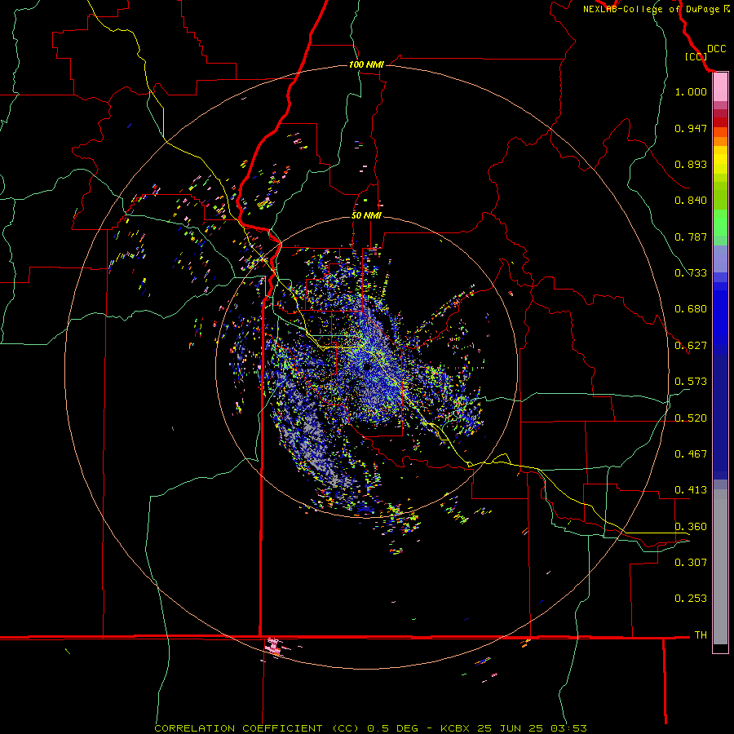
Task: Click the 0.733 scale value
Action: pyautogui.click(x=691, y=273)
